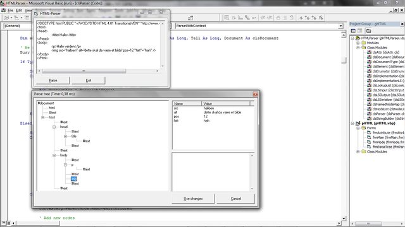Select clsElement class module
Screen dimensions: 405x227
pos(385,66)
